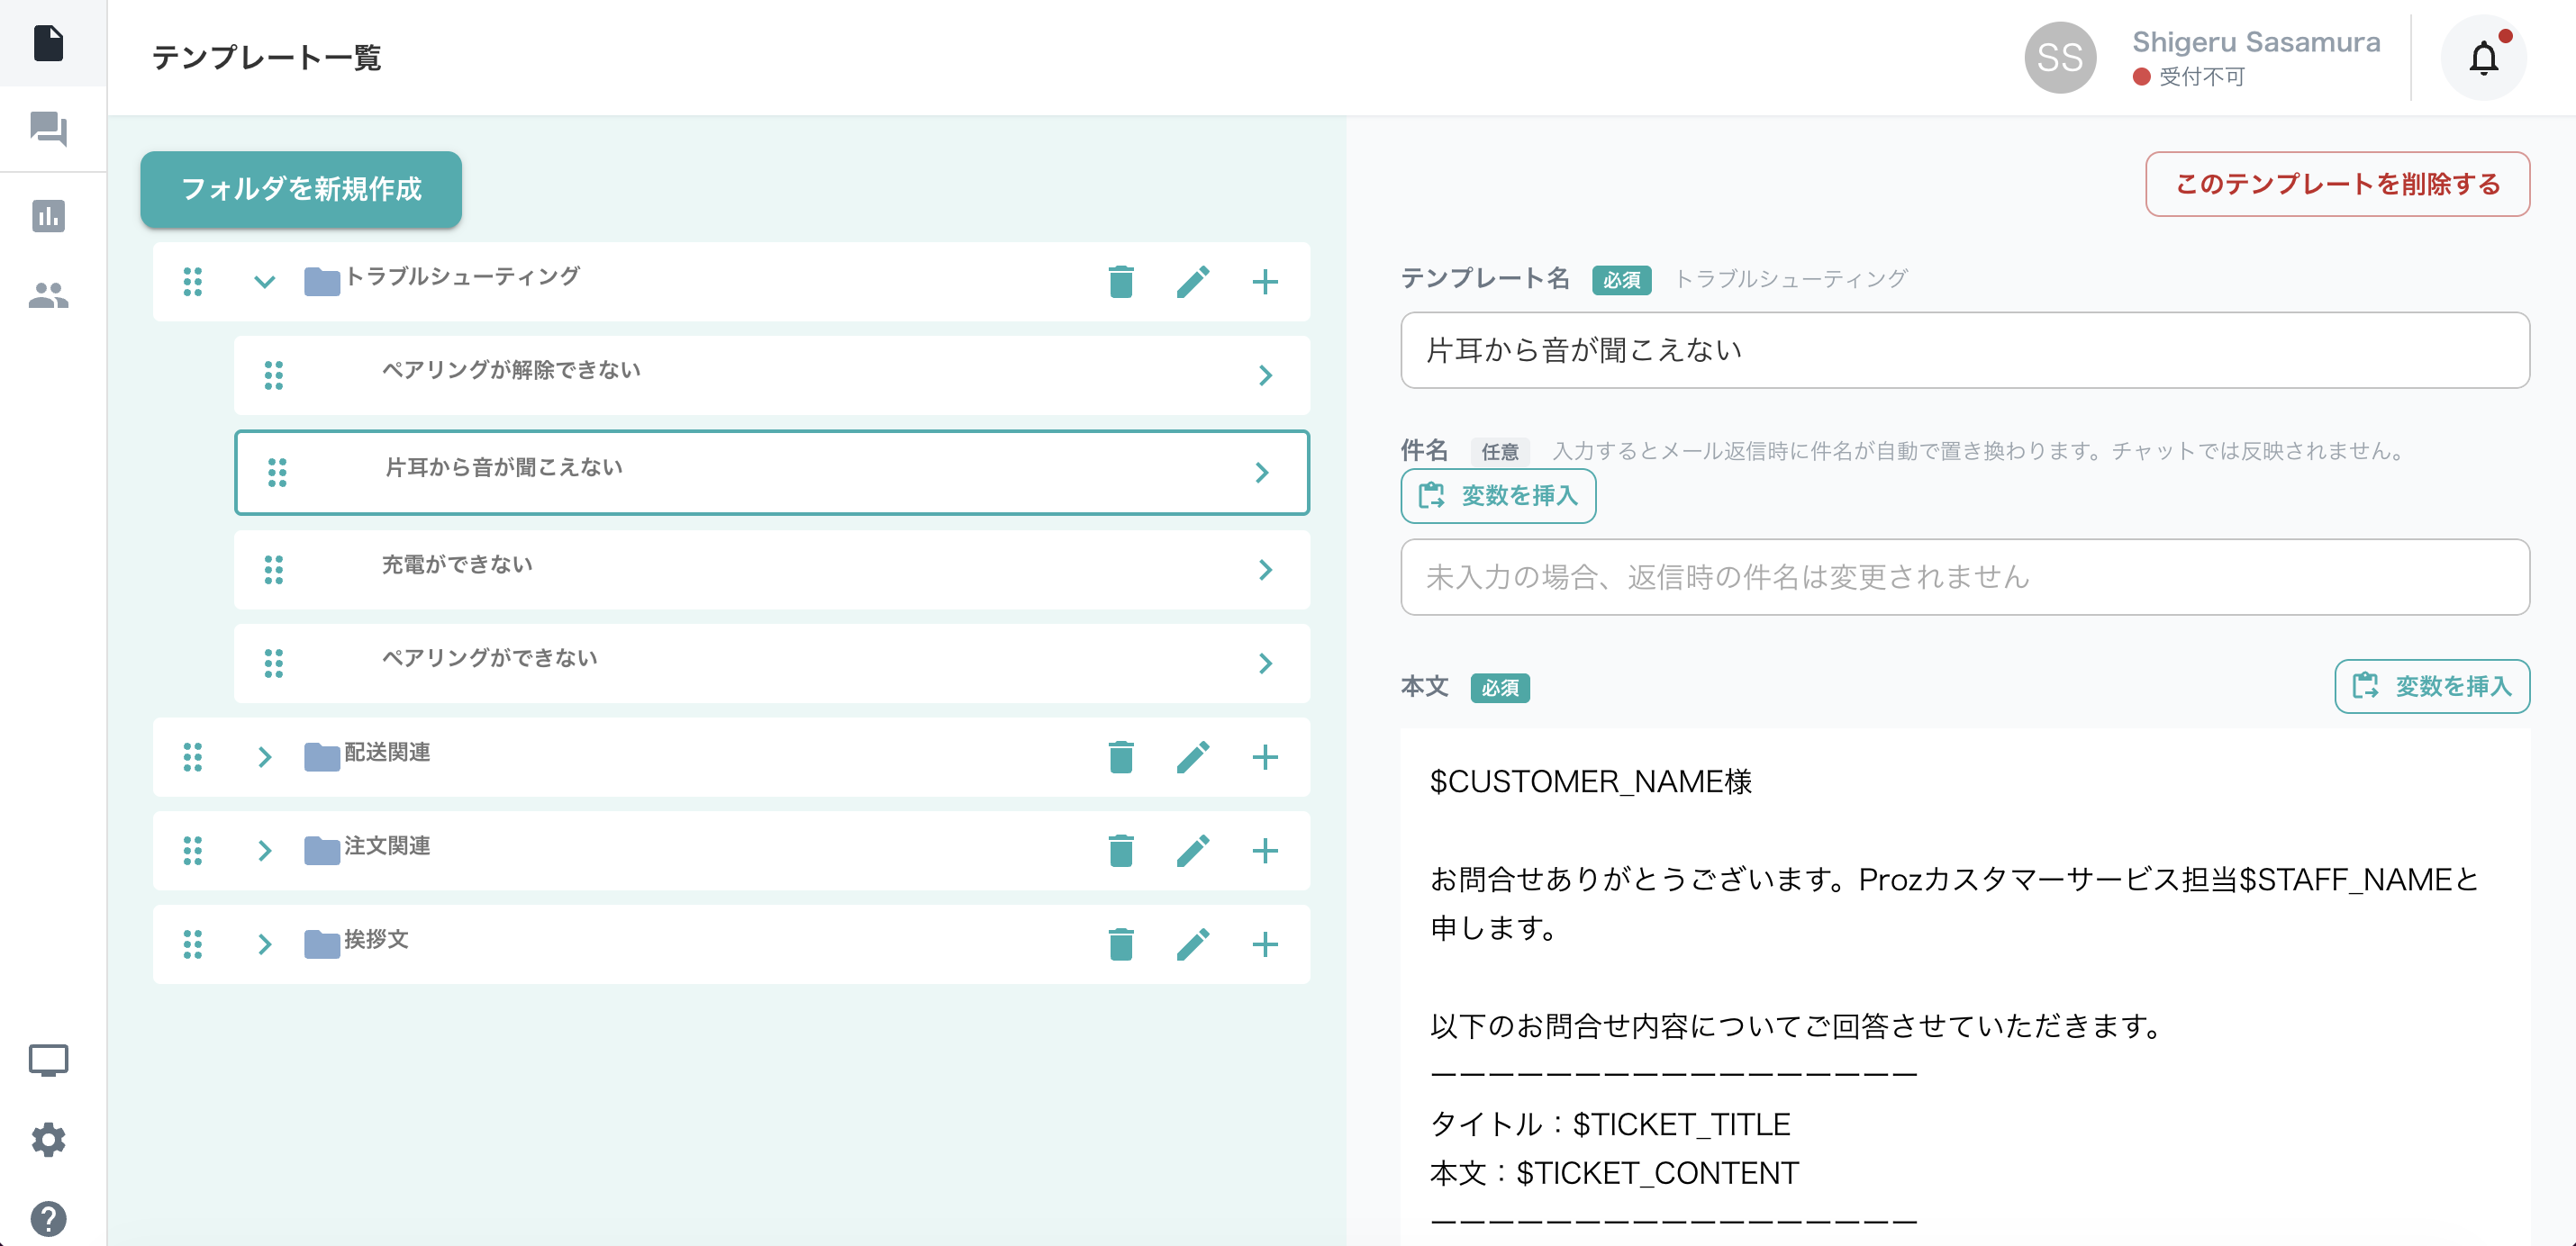This screenshot has width=2576, height=1246.
Task: Expand the 配送関連 folder chevron
Action: (x=264, y=757)
